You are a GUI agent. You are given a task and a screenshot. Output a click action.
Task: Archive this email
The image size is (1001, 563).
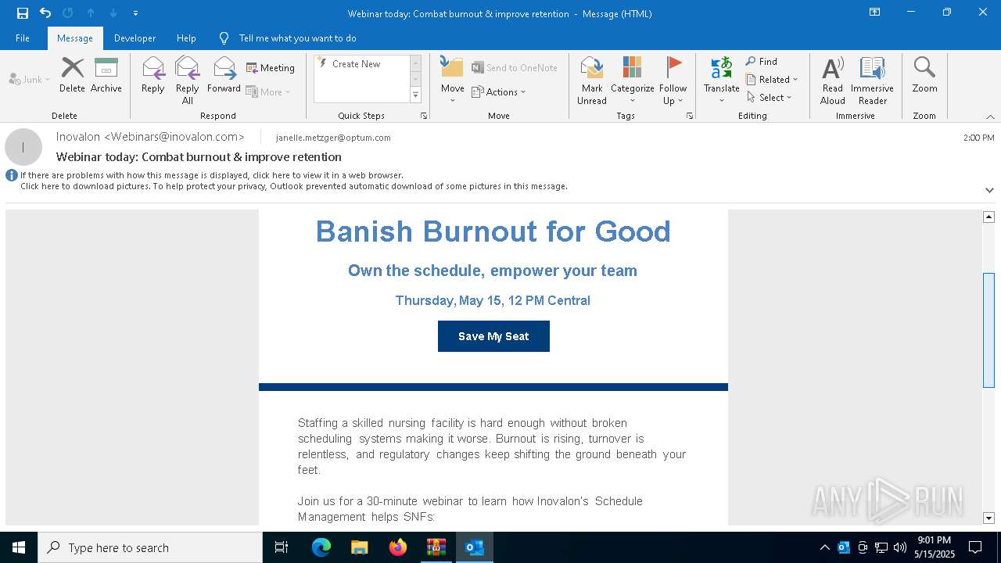tap(106, 75)
